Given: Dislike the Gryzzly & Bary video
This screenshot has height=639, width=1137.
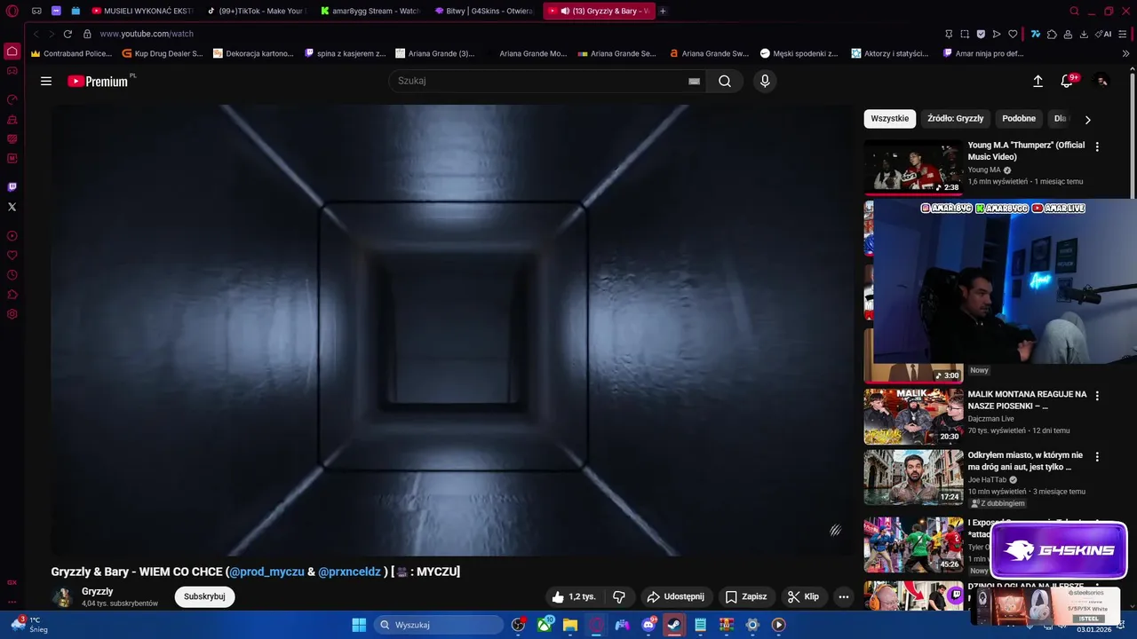Looking at the screenshot, I should tap(620, 596).
